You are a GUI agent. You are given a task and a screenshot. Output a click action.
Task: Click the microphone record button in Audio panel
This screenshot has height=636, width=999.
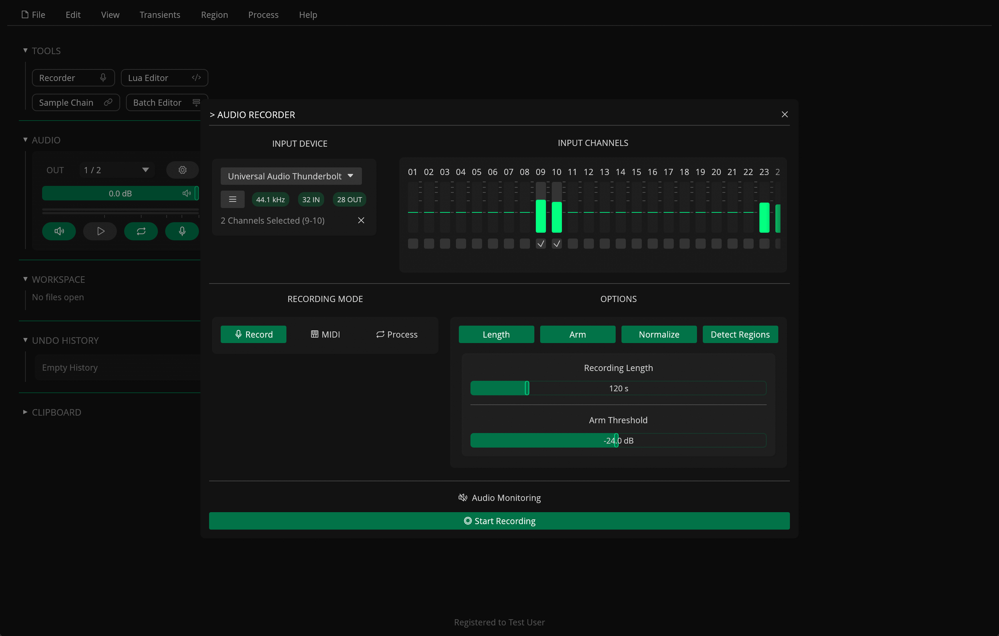(182, 231)
